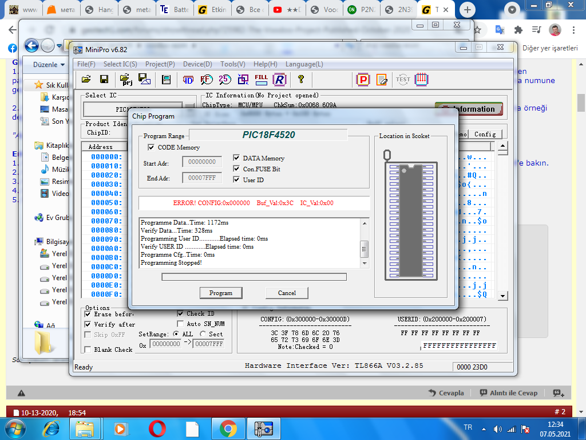
Task: Expand the Düzenle dropdown in Explorer
Action: (x=48, y=65)
